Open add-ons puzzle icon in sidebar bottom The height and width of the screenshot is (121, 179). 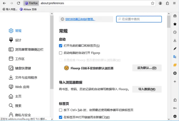tap(175, 100)
